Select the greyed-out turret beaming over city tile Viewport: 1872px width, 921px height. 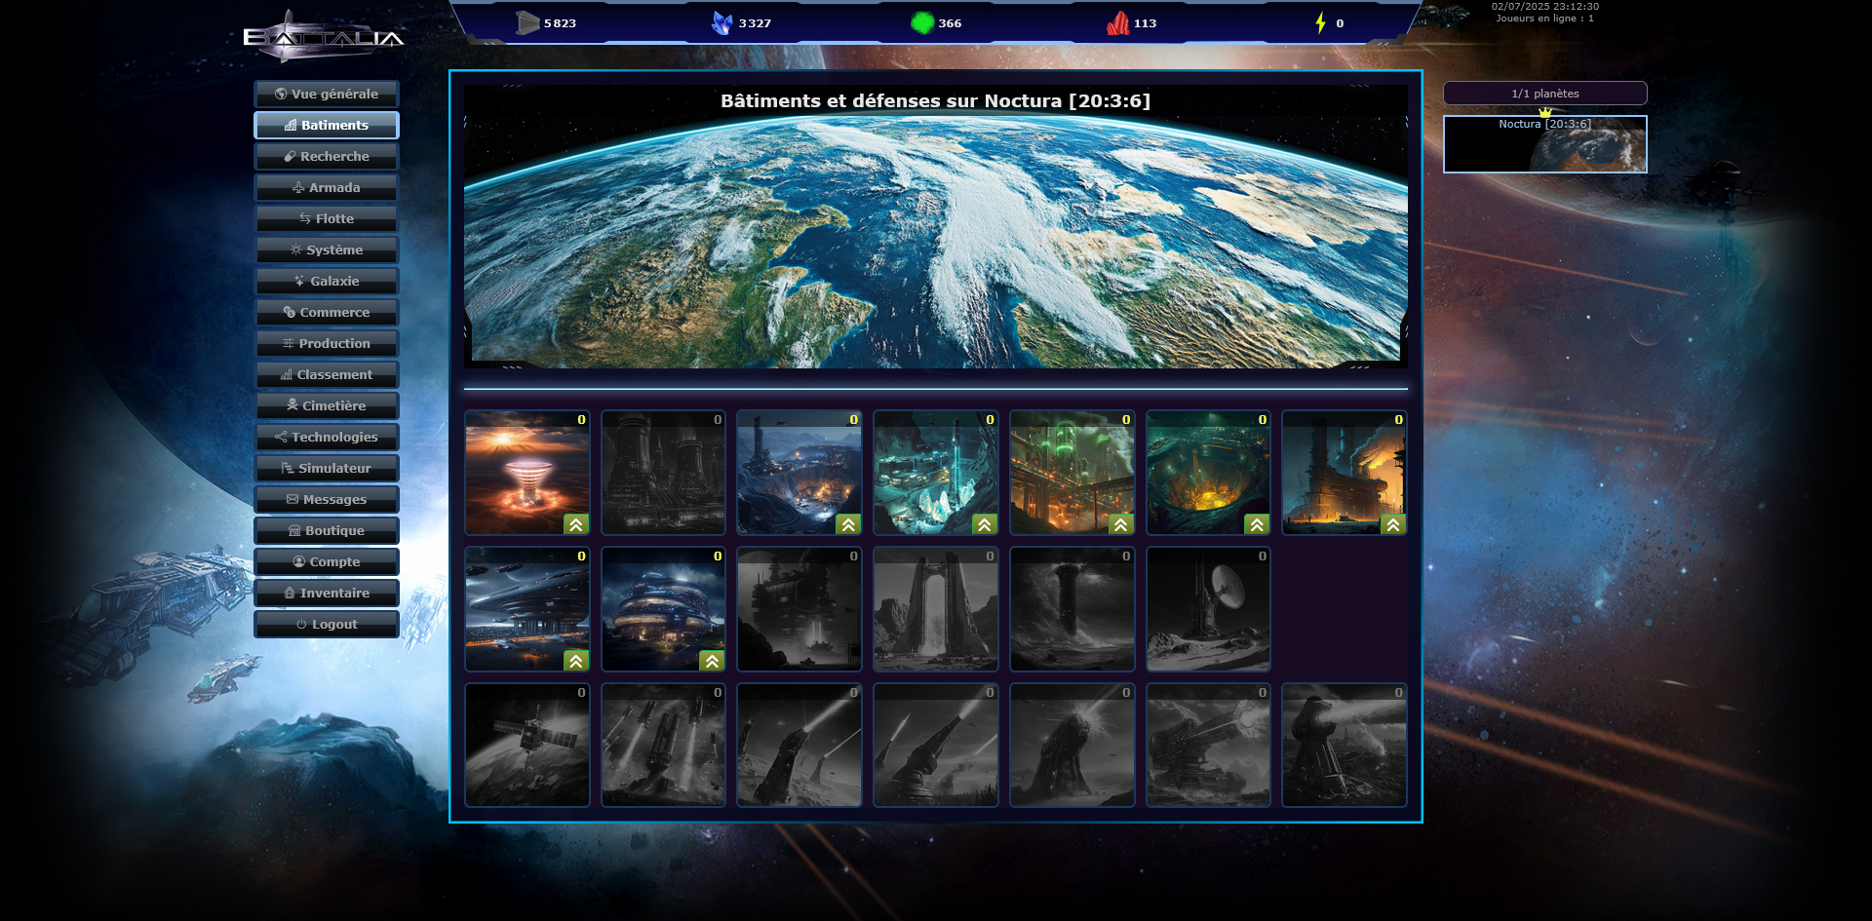click(x=1345, y=746)
